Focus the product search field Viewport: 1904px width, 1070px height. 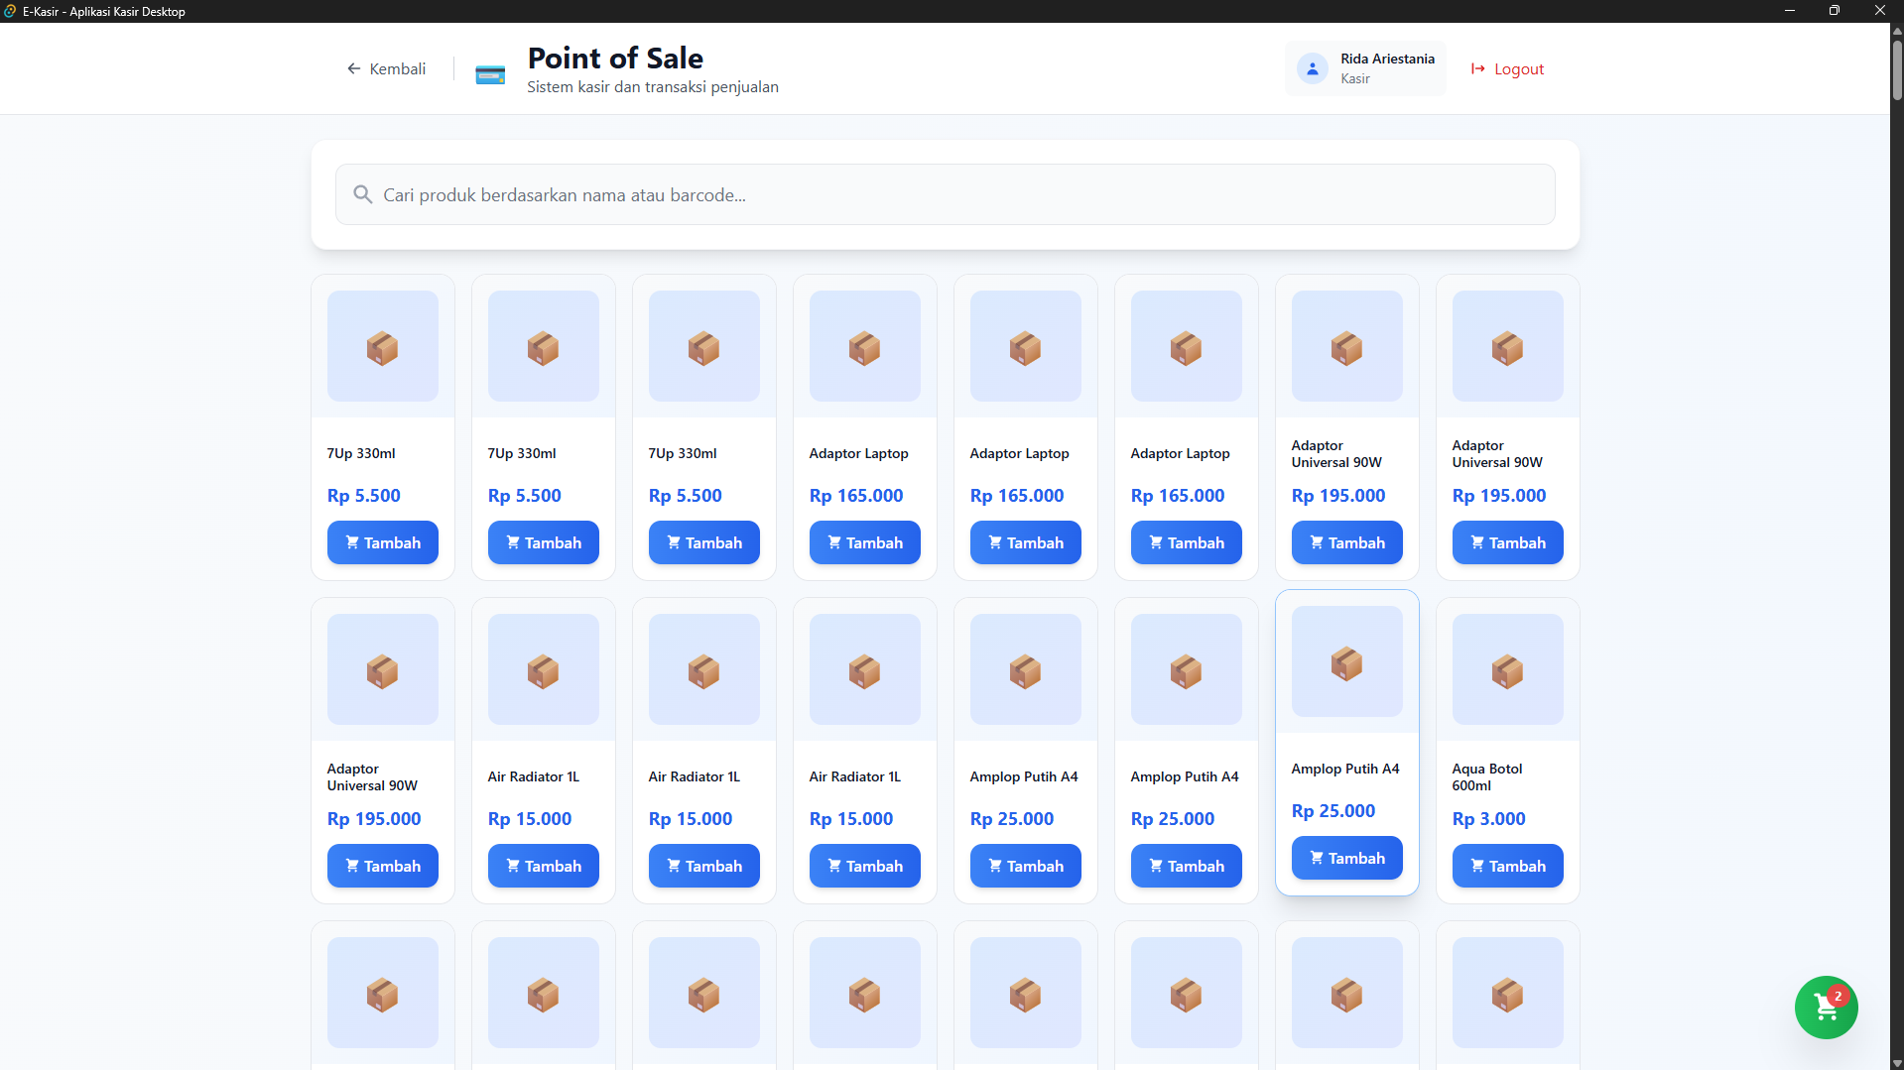(945, 193)
